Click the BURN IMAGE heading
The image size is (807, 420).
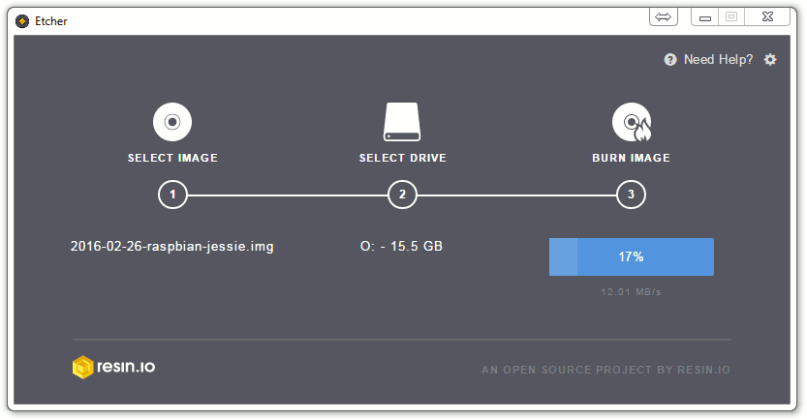[x=631, y=158]
